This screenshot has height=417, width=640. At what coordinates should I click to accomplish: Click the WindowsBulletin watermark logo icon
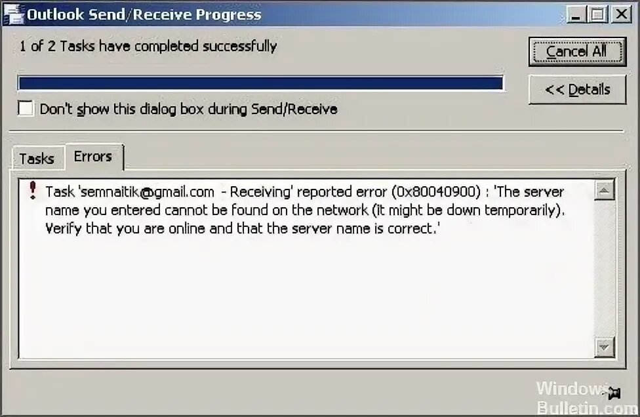[614, 393]
